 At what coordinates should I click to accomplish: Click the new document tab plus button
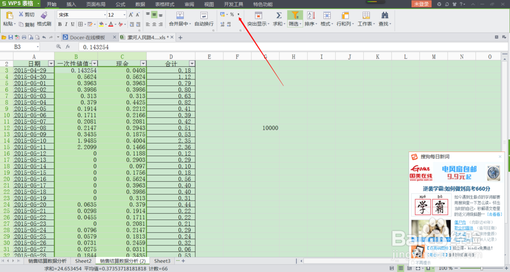(180, 37)
